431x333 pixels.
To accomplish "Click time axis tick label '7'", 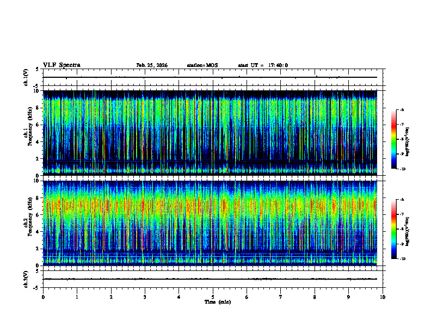I will [x=281, y=297].
